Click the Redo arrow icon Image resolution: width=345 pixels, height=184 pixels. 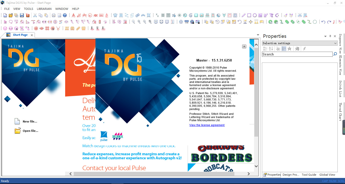(329, 22)
